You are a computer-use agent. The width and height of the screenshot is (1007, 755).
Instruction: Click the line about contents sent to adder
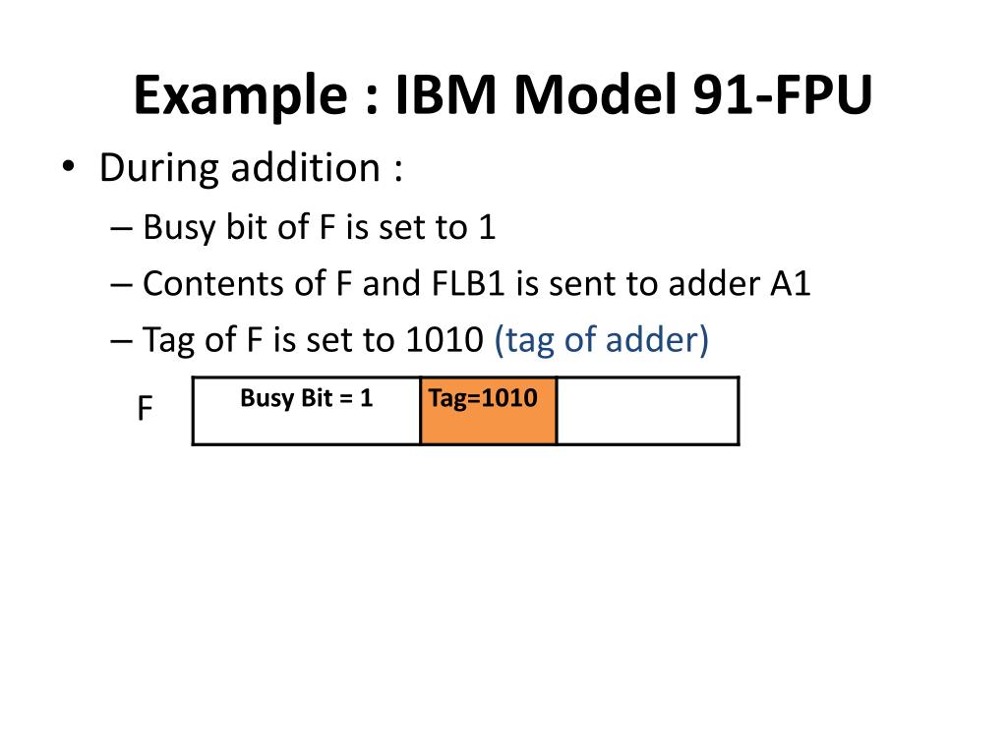click(x=476, y=284)
